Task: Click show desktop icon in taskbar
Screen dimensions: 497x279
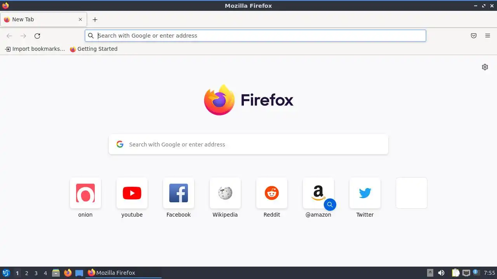Action: point(79,273)
